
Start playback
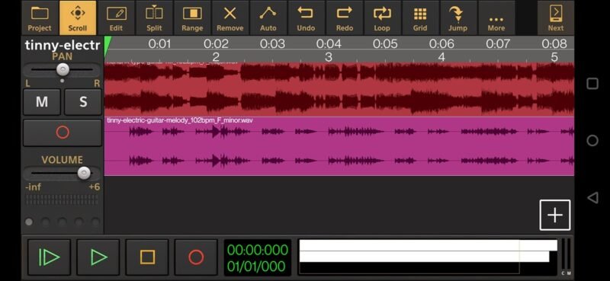(98, 257)
